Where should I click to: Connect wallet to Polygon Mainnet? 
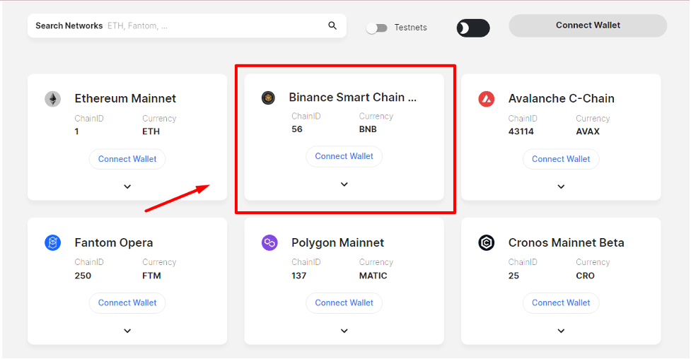coord(344,303)
